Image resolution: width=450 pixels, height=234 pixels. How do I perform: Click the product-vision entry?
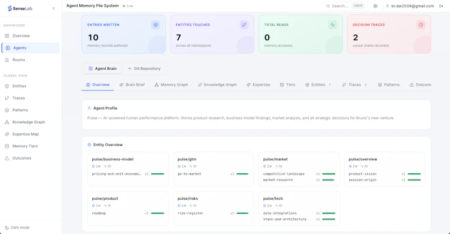tap(362, 174)
